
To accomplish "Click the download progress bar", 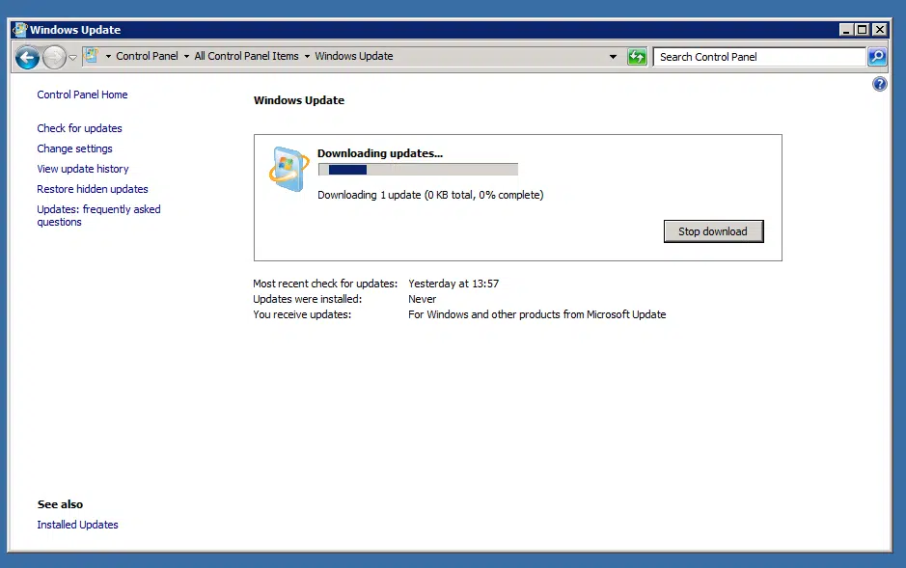I will (419, 170).
